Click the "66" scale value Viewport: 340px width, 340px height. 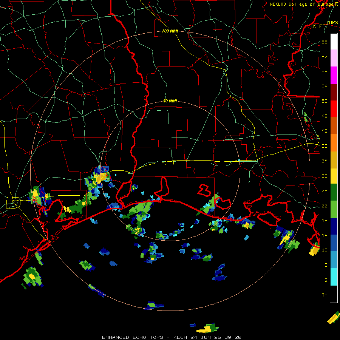click(325, 42)
